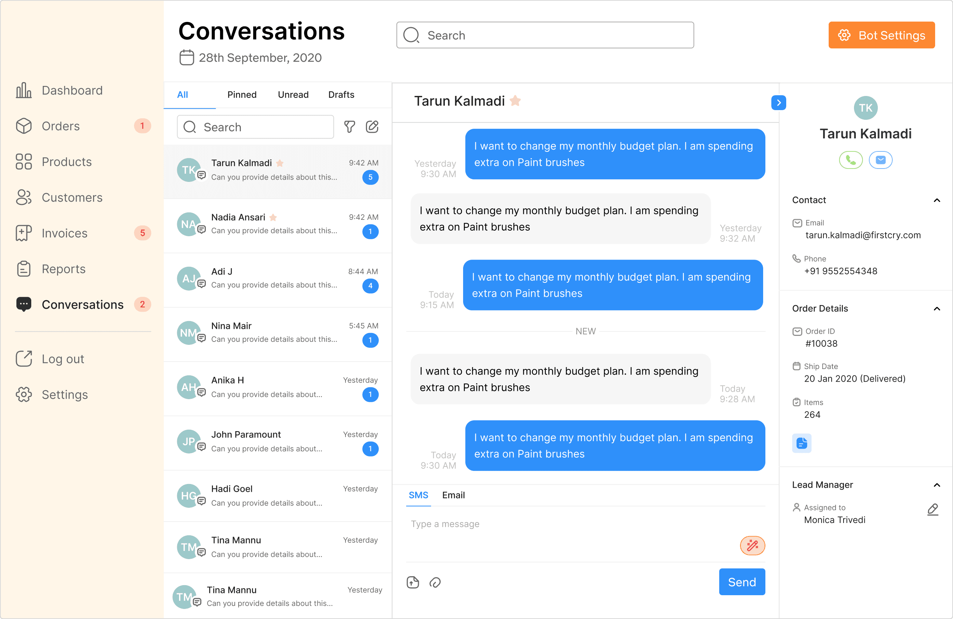Open the magic wand AI assist icon
The image size is (953, 619).
[752, 545]
